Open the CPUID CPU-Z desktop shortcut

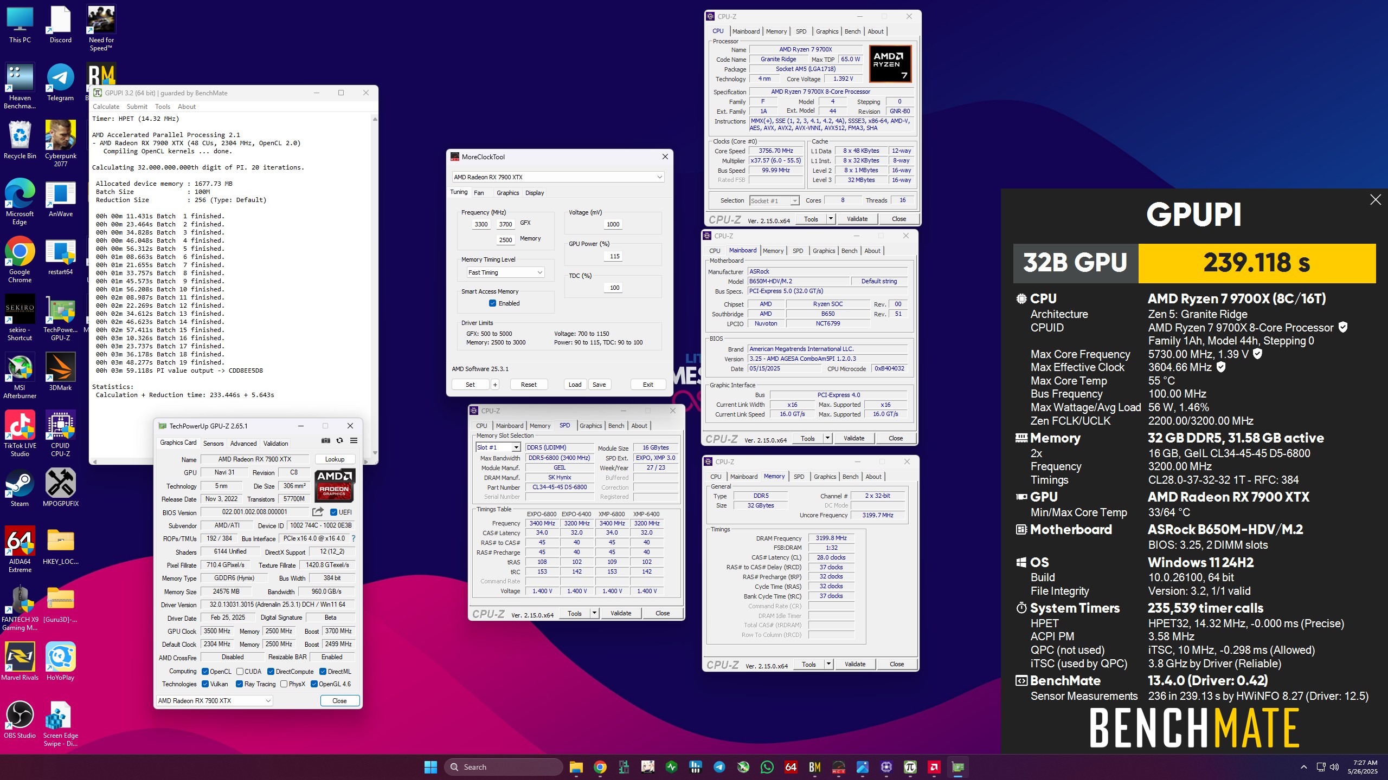[60, 434]
